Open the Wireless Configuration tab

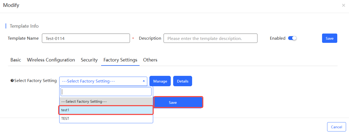coord(51,60)
